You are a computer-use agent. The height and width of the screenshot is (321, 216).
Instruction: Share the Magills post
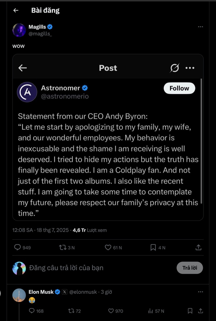(198, 247)
